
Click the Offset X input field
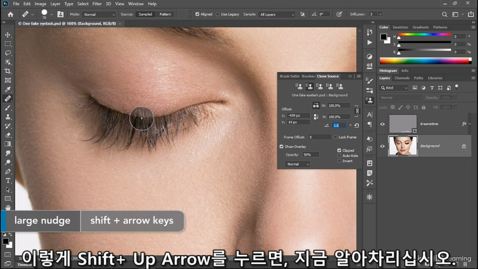(x=299, y=116)
